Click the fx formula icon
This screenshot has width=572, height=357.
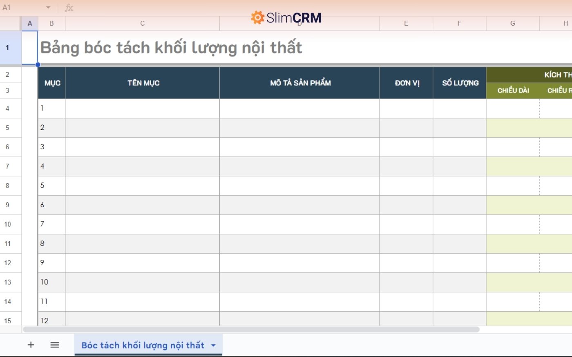pyautogui.click(x=69, y=7)
